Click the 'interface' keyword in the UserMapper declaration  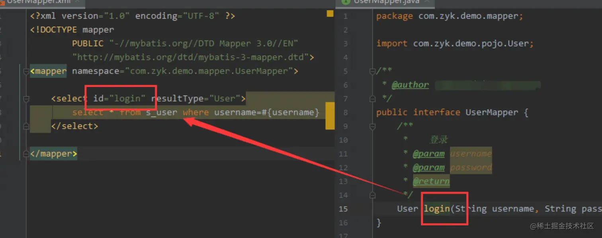tap(436, 113)
